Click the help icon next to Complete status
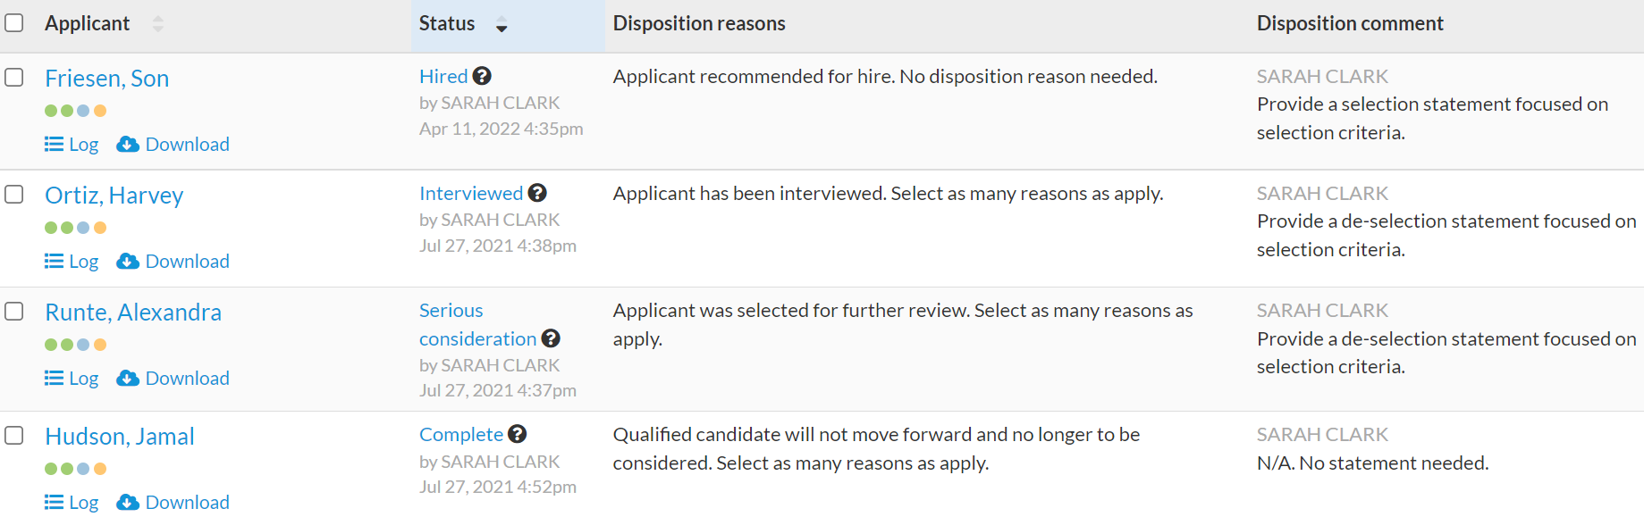Image resolution: width=1644 pixels, height=517 pixels. tap(518, 434)
